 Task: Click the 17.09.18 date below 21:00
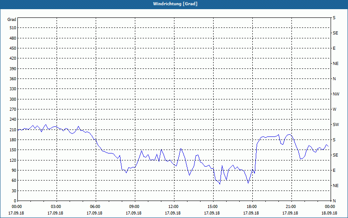point(290,213)
